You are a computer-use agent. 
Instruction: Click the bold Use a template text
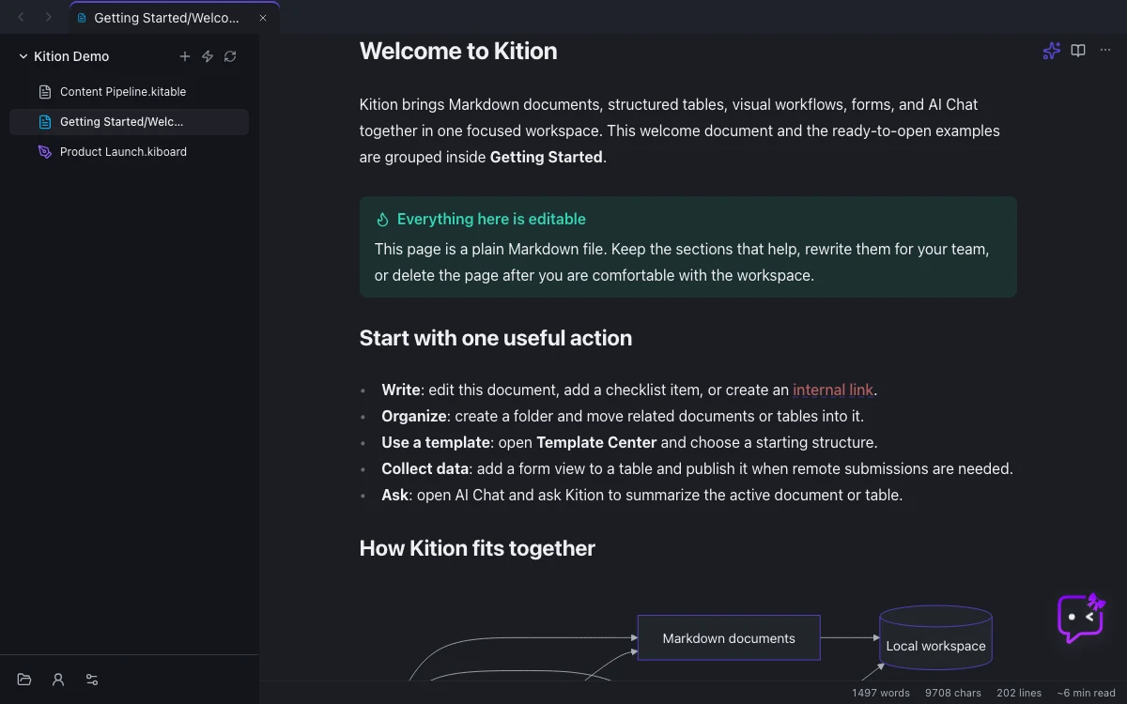coord(436,442)
